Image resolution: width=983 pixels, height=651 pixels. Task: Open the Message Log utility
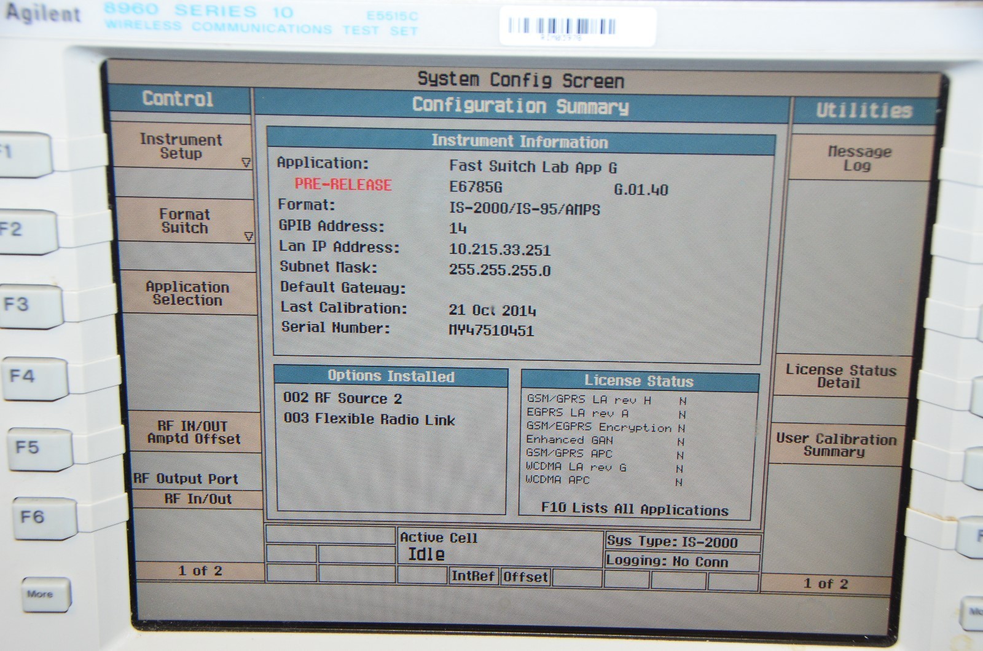[858, 159]
